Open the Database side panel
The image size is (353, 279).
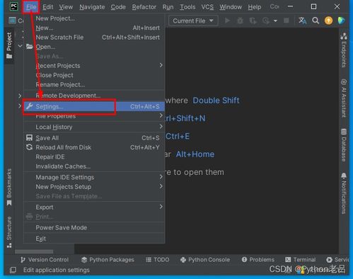pos(344,145)
